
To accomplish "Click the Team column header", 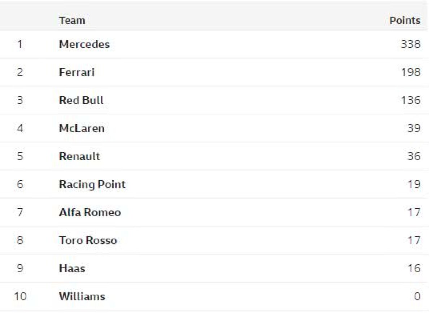I will coord(72,21).
